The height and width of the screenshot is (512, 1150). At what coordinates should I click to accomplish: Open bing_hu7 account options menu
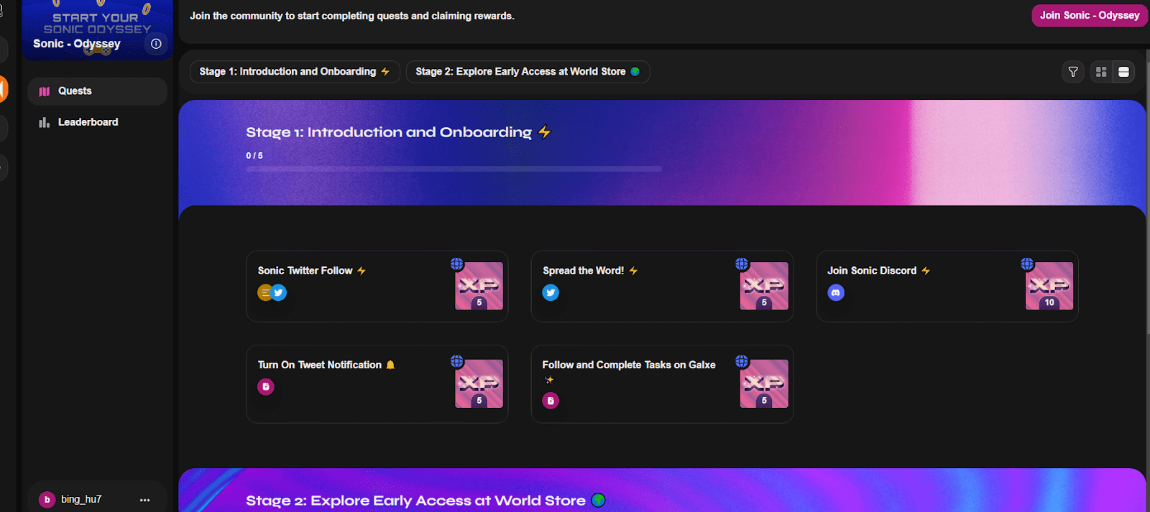pyautogui.click(x=144, y=500)
